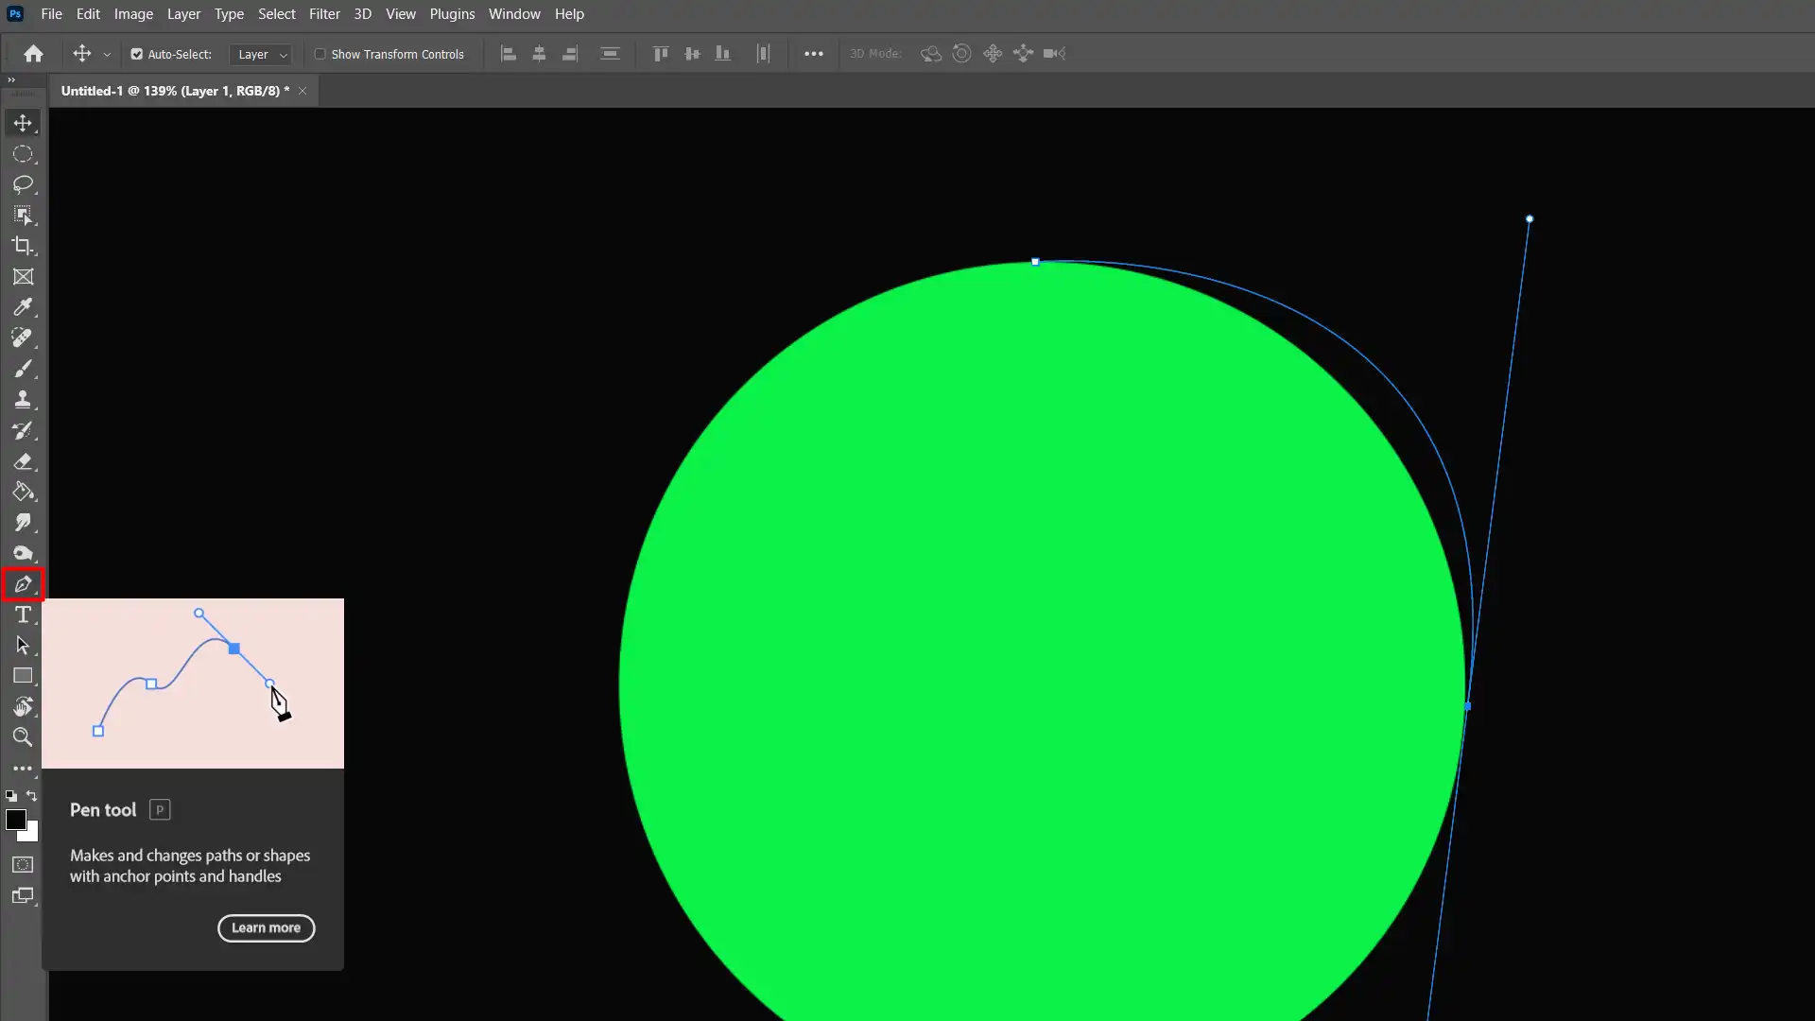The width and height of the screenshot is (1815, 1021).
Task: Select the Zoom tool
Action: 23,737
